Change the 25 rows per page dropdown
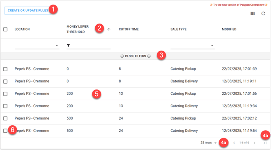271x150 pixels. pos(208,143)
